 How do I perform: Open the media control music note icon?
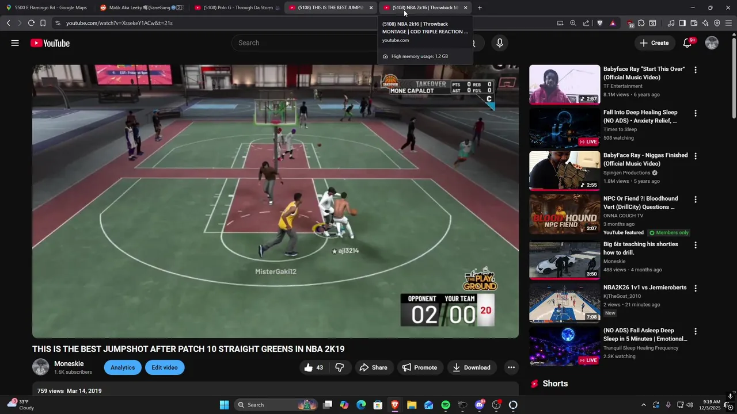click(x=671, y=23)
